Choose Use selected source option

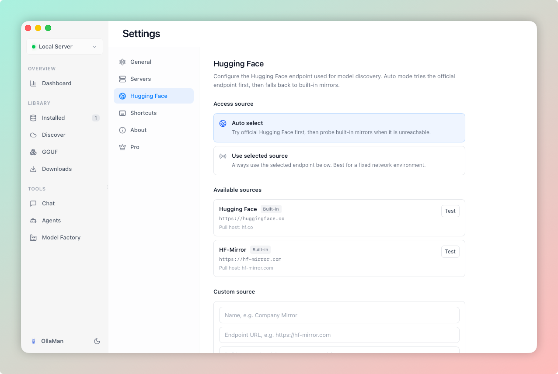339,161
